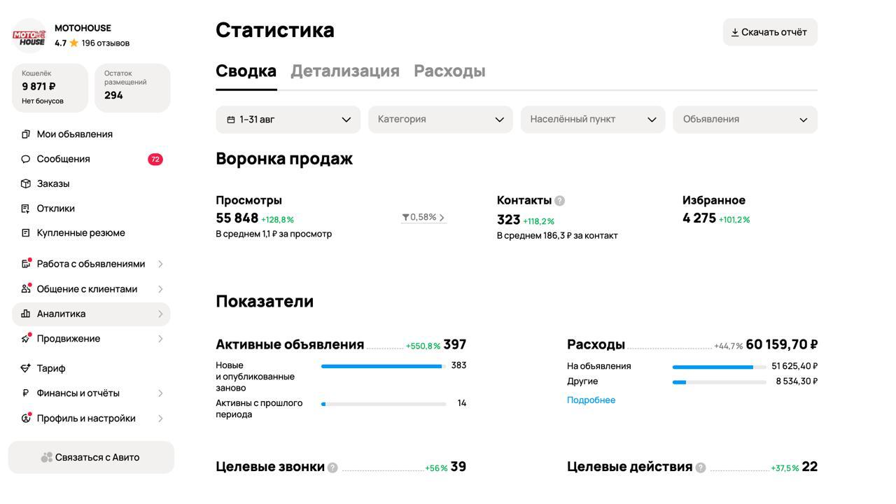The height and width of the screenshot is (504, 896).
Task: Open Финансы и отчёты via its ruble icon
Action: 26,393
